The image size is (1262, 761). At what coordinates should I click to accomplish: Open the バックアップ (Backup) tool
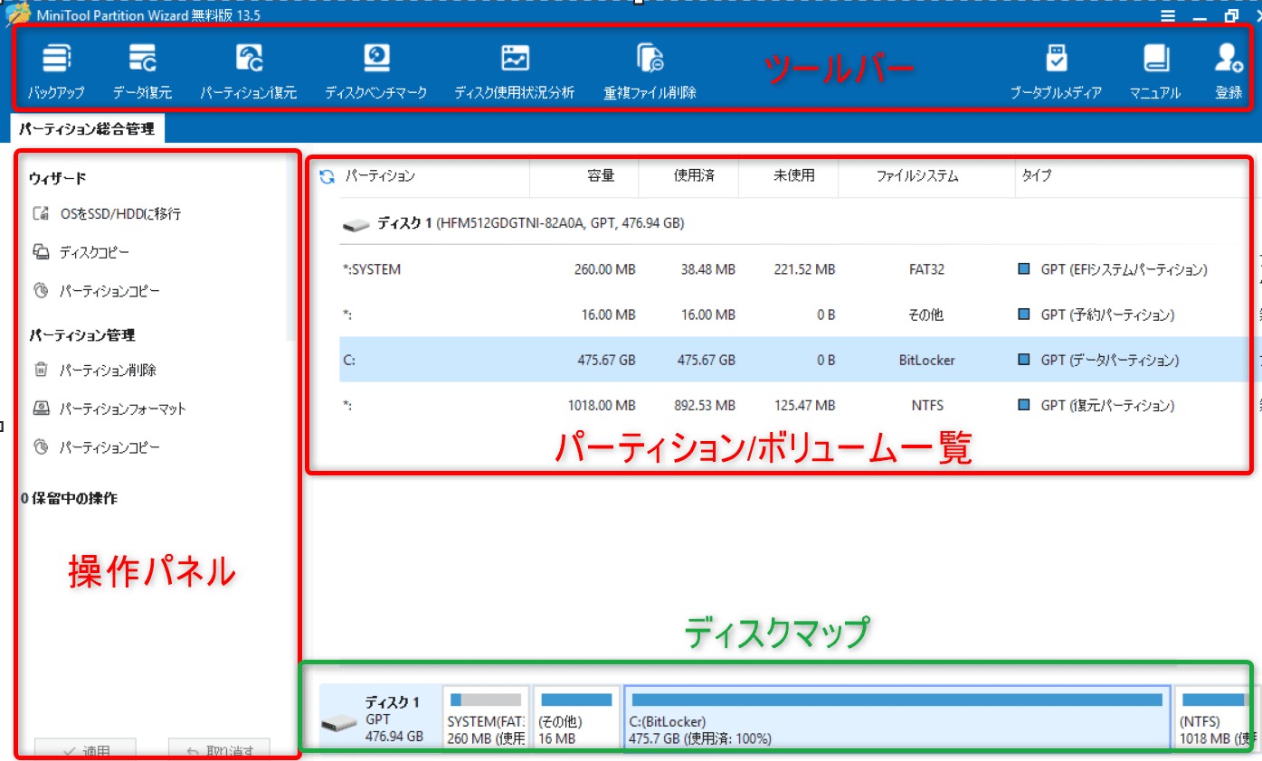tap(54, 70)
